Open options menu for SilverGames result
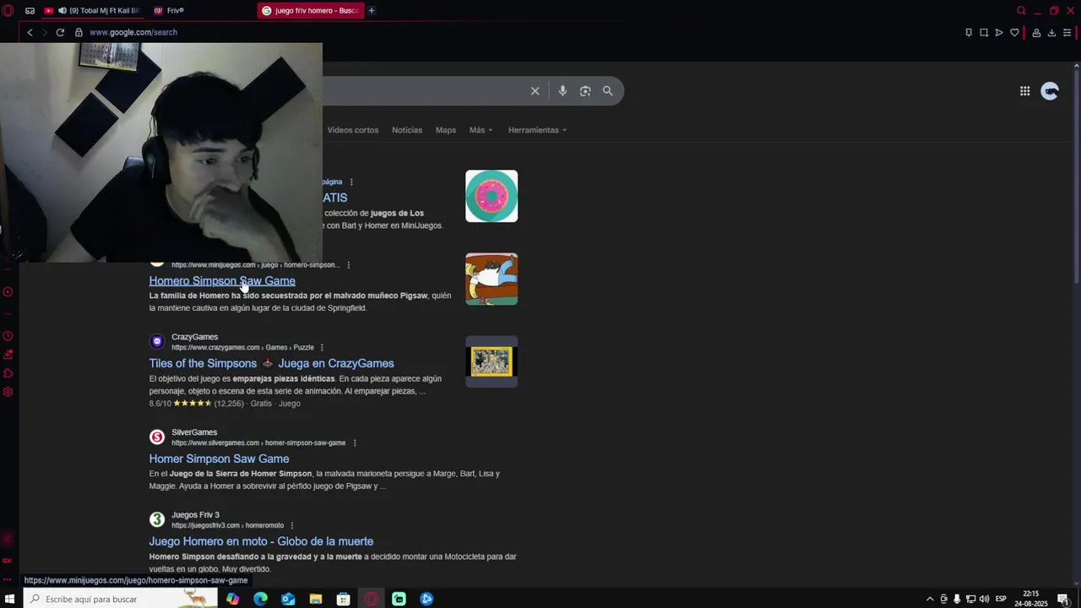Screen dimensions: 1081x608 (354, 442)
